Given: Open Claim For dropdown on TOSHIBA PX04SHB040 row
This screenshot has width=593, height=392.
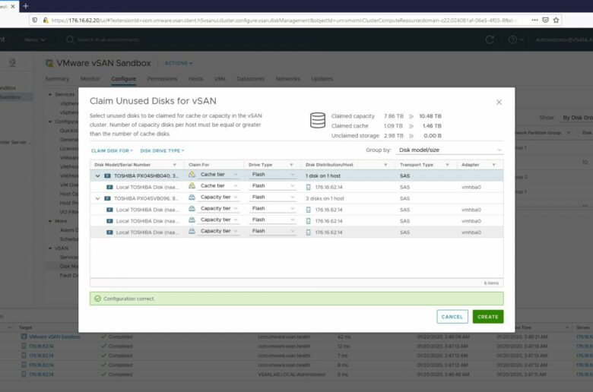Looking at the screenshot, I should (x=219, y=175).
